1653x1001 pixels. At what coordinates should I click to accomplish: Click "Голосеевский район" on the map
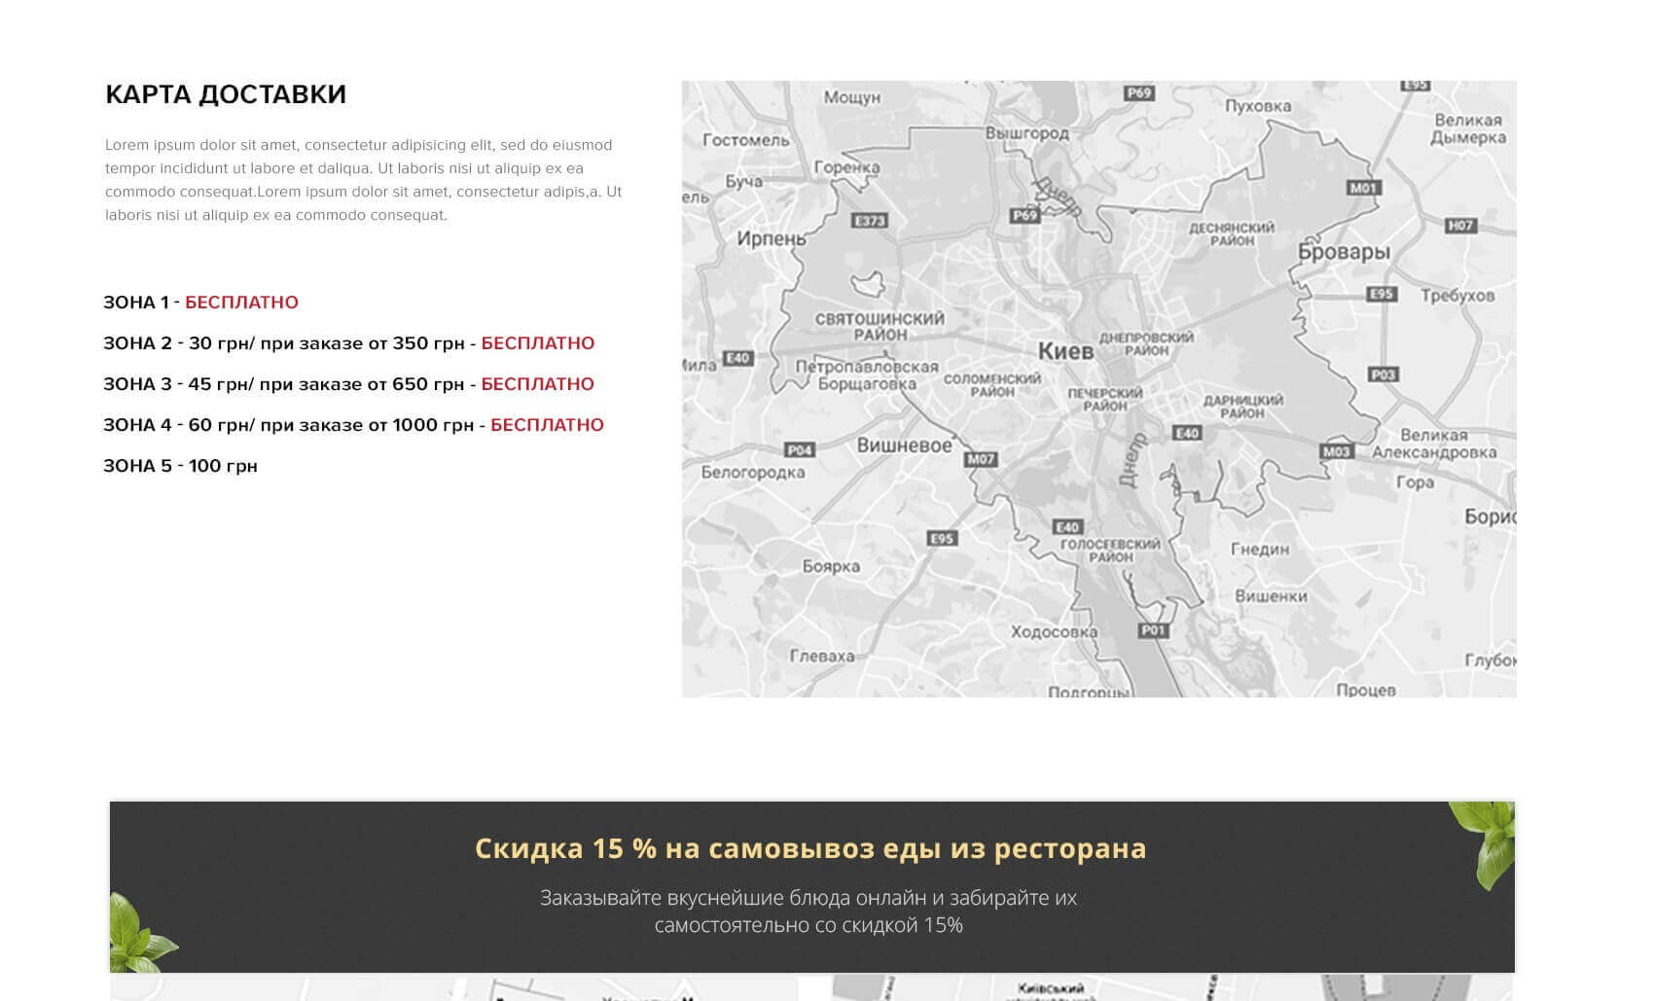[1110, 551]
